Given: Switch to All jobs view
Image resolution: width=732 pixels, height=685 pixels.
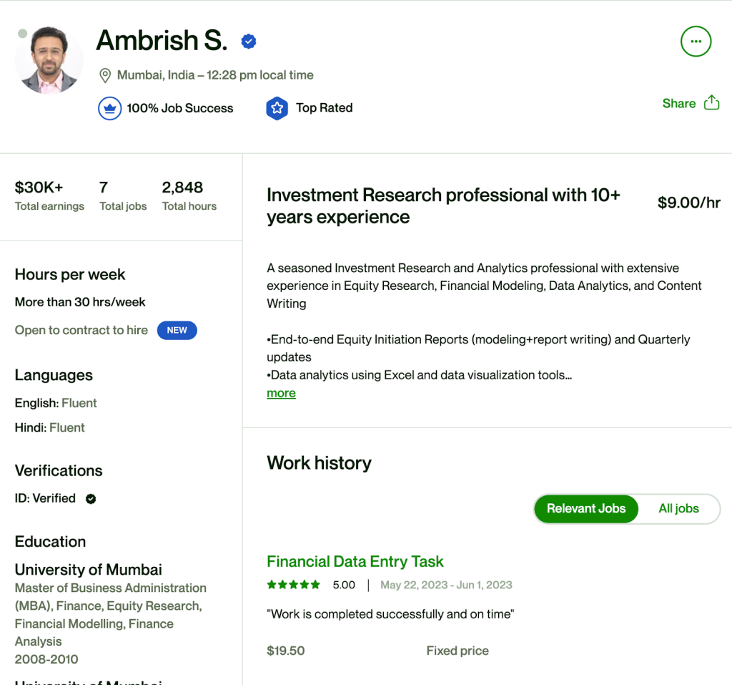Looking at the screenshot, I should tap(678, 509).
